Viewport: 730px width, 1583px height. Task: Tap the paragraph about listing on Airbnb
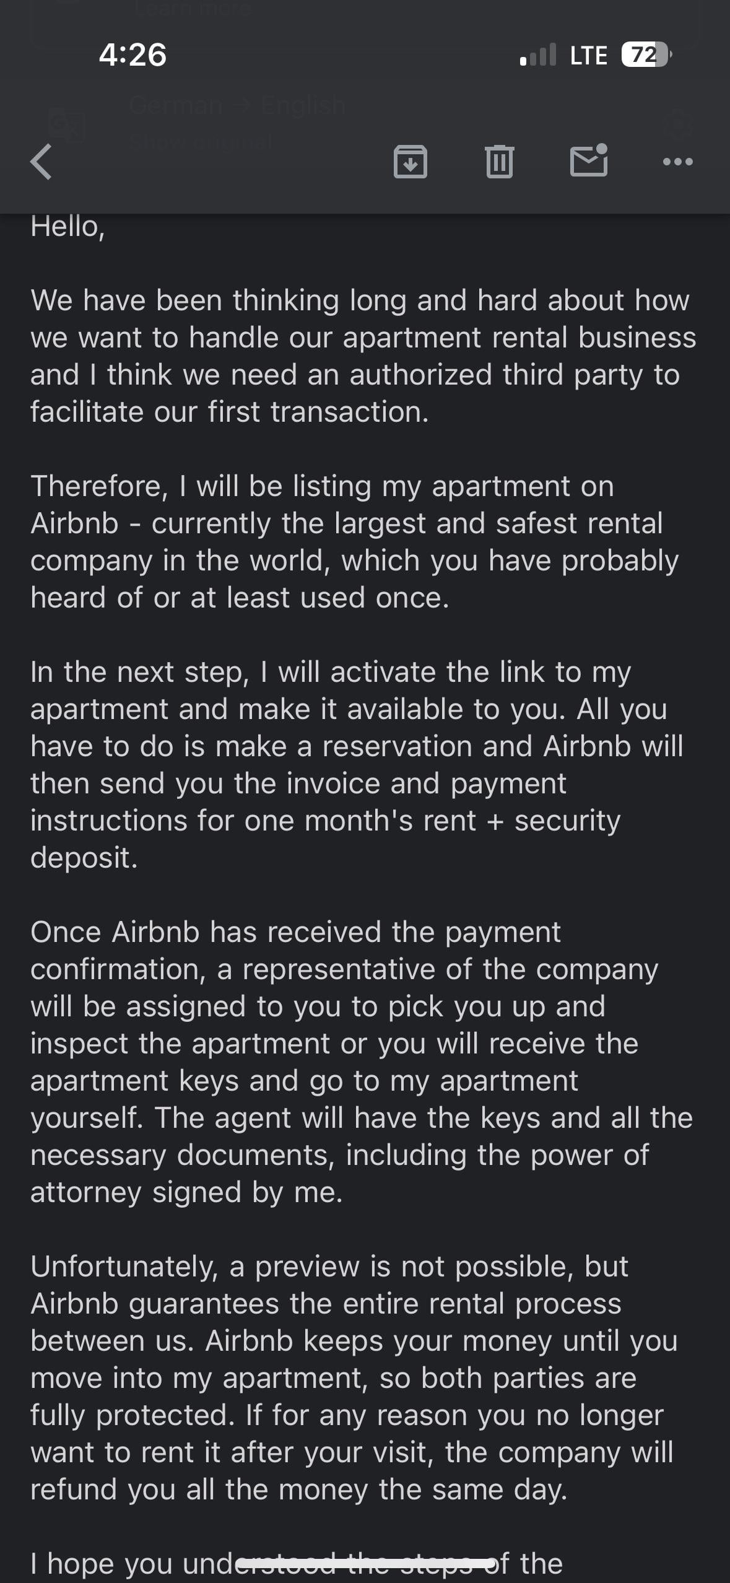coord(355,542)
